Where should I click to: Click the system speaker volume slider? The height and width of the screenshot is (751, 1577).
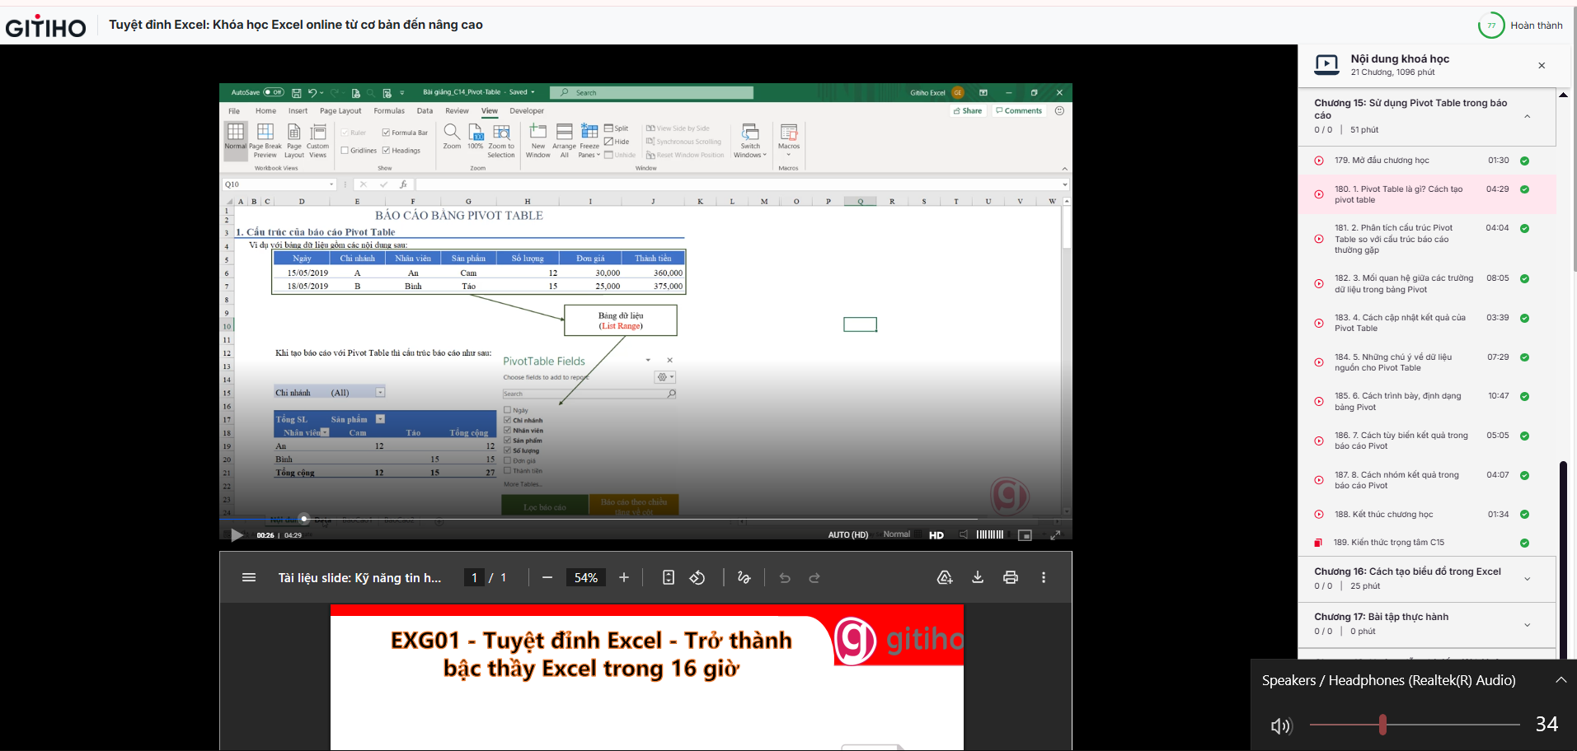coord(1382,725)
